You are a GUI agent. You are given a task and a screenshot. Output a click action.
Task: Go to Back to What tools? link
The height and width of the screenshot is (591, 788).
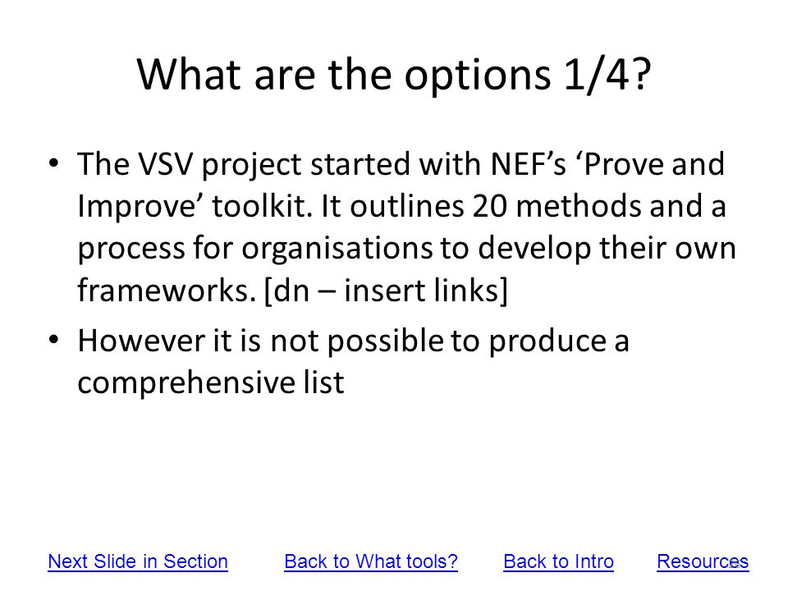point(371,561)
